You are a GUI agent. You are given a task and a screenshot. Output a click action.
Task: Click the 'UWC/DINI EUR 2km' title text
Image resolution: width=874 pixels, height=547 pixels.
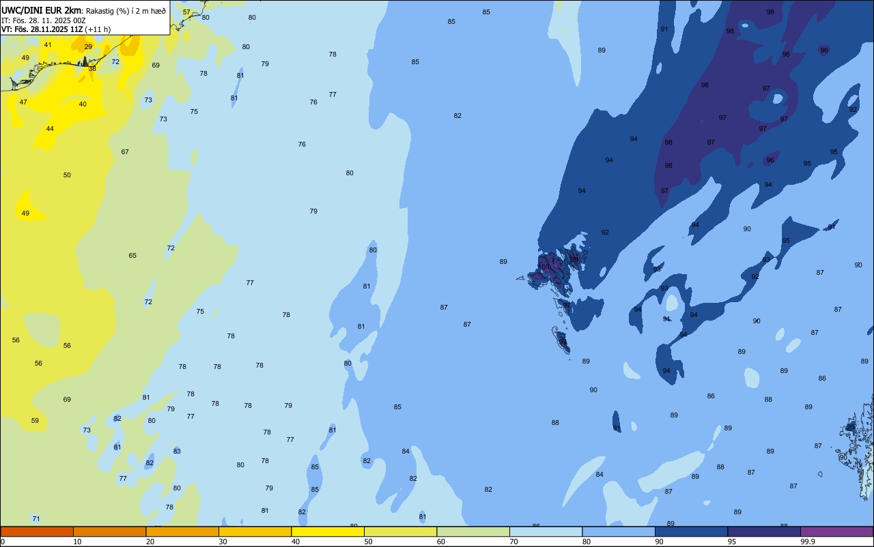41,10
